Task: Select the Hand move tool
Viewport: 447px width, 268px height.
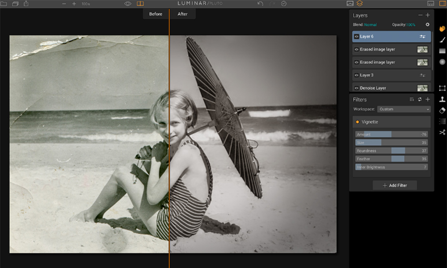Action: pos(442,29)
